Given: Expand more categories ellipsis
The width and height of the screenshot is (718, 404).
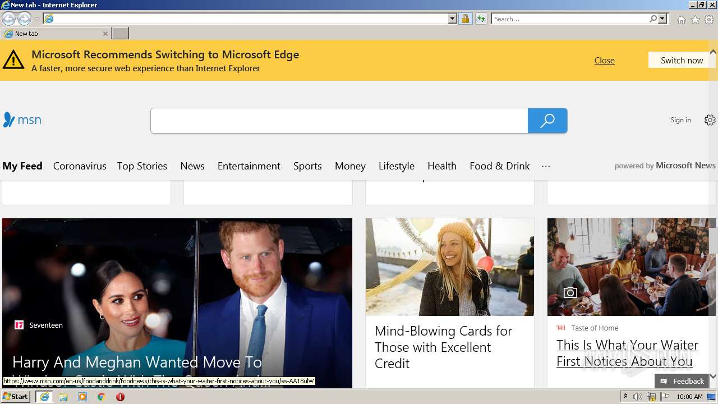Looking at the screenshot, I should (546, 166).
